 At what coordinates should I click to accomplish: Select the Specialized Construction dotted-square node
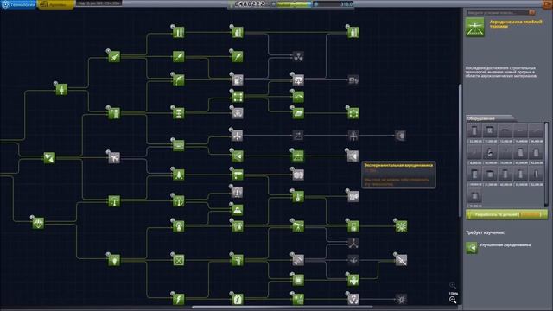(x=237, y=96)
